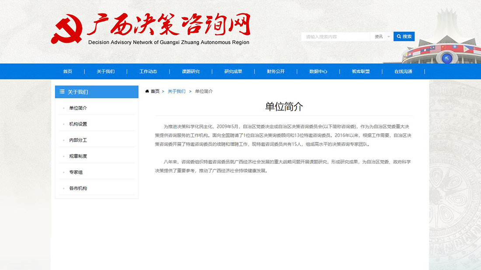
Task: Open 关于我们 in the main navigation bar
Action: 105,71
